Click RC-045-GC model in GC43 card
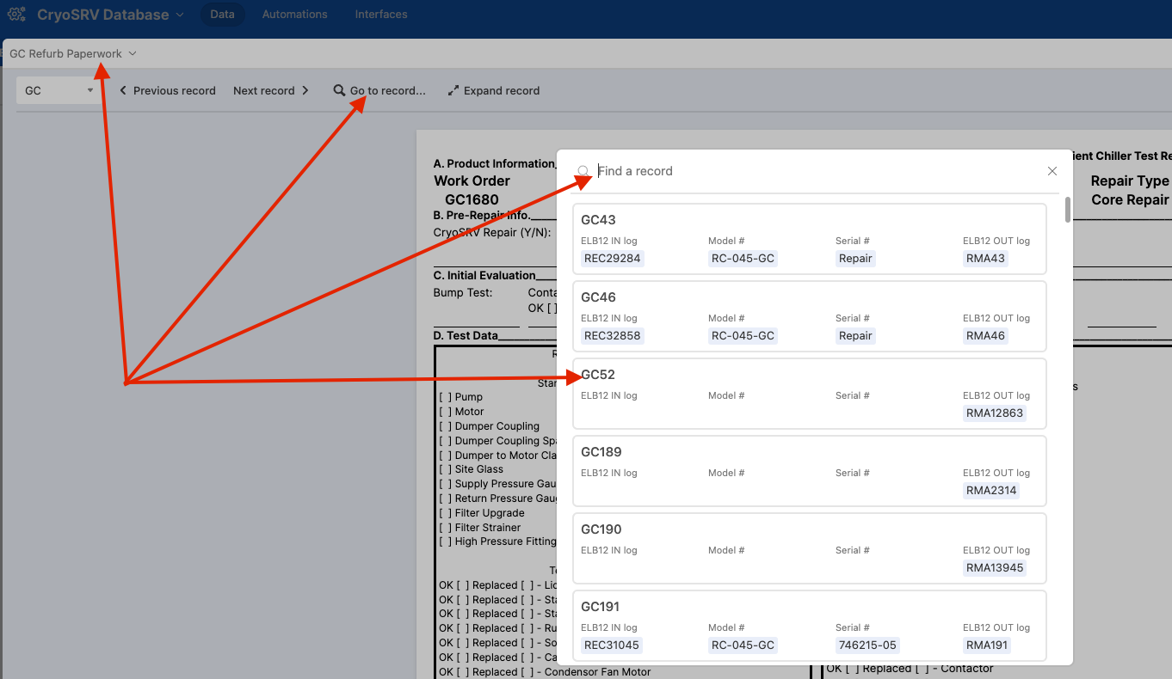The image size is (1172, 679). click(743, 258)
